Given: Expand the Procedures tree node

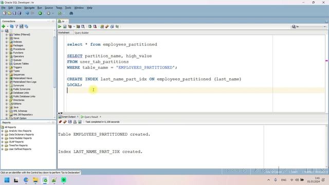Looking at the screenshot, I should pos(7,49).
